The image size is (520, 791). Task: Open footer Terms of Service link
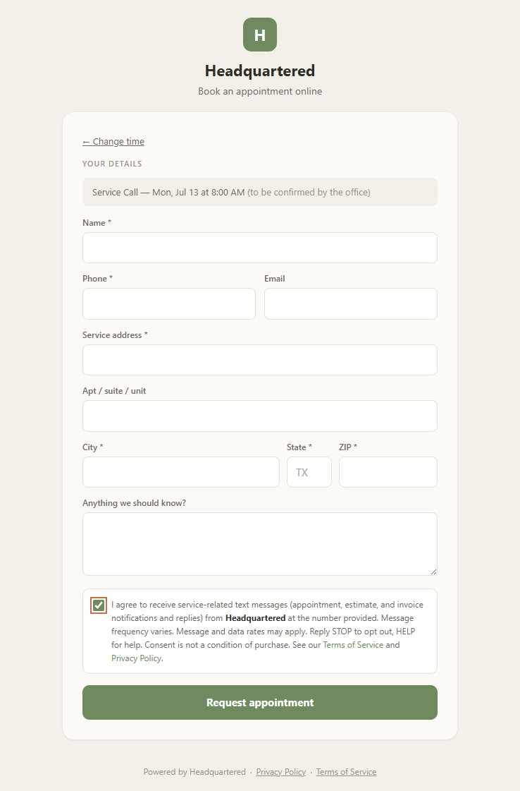tap(346, 772)
